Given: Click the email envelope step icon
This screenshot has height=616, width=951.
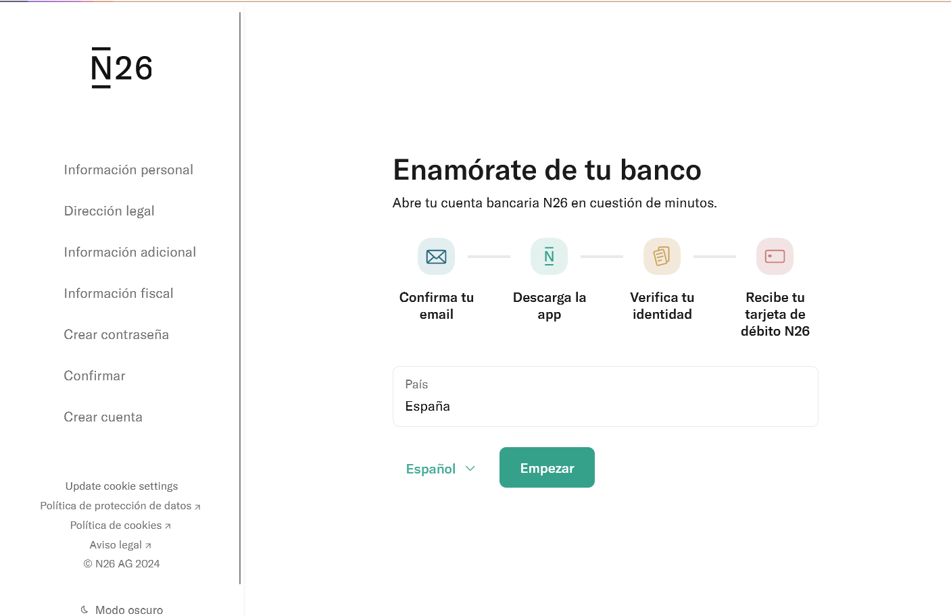Looking at the screenshot, I should pyautogui.click(x=437, y=257).
